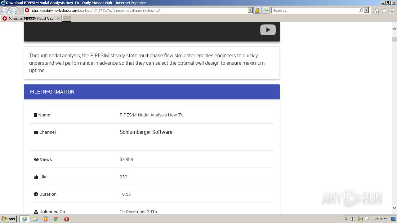The image size is (397, 223).
Task: Click the Like thumbs-up icon
Action: click(x=36, y=177)
